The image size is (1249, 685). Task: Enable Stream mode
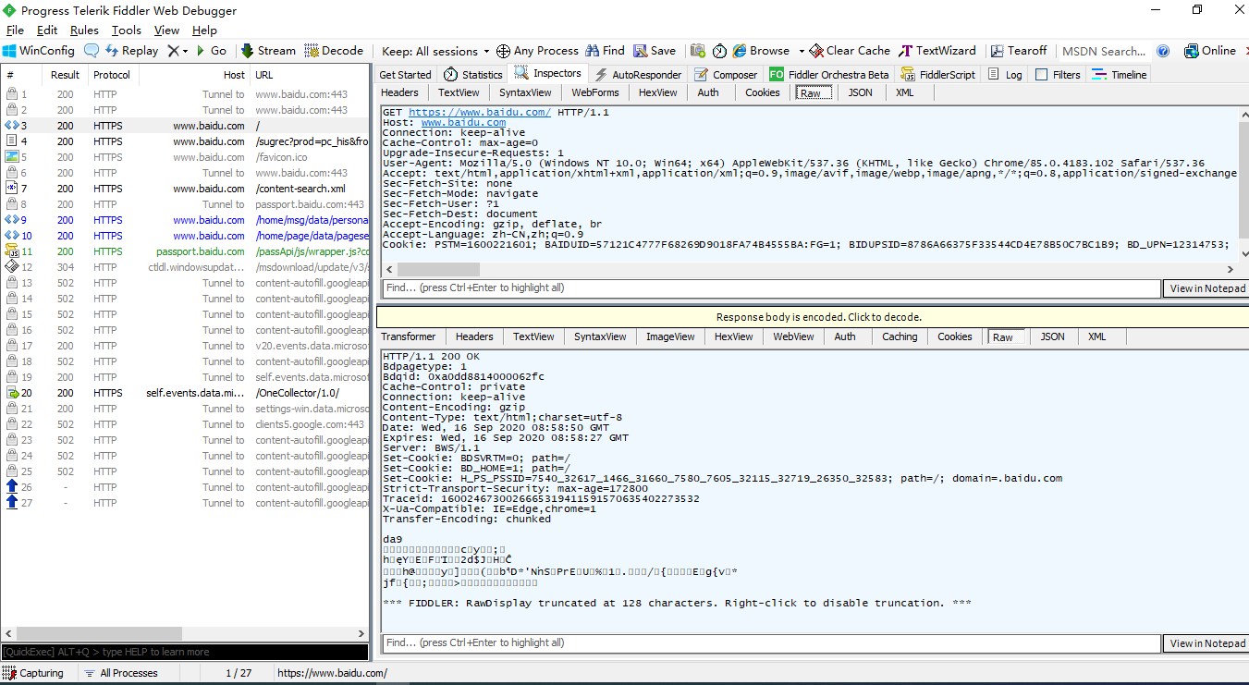[268, 51]
